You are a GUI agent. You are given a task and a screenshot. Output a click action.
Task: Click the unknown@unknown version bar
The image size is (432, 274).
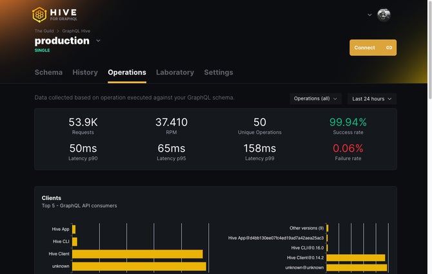point(357,268)
